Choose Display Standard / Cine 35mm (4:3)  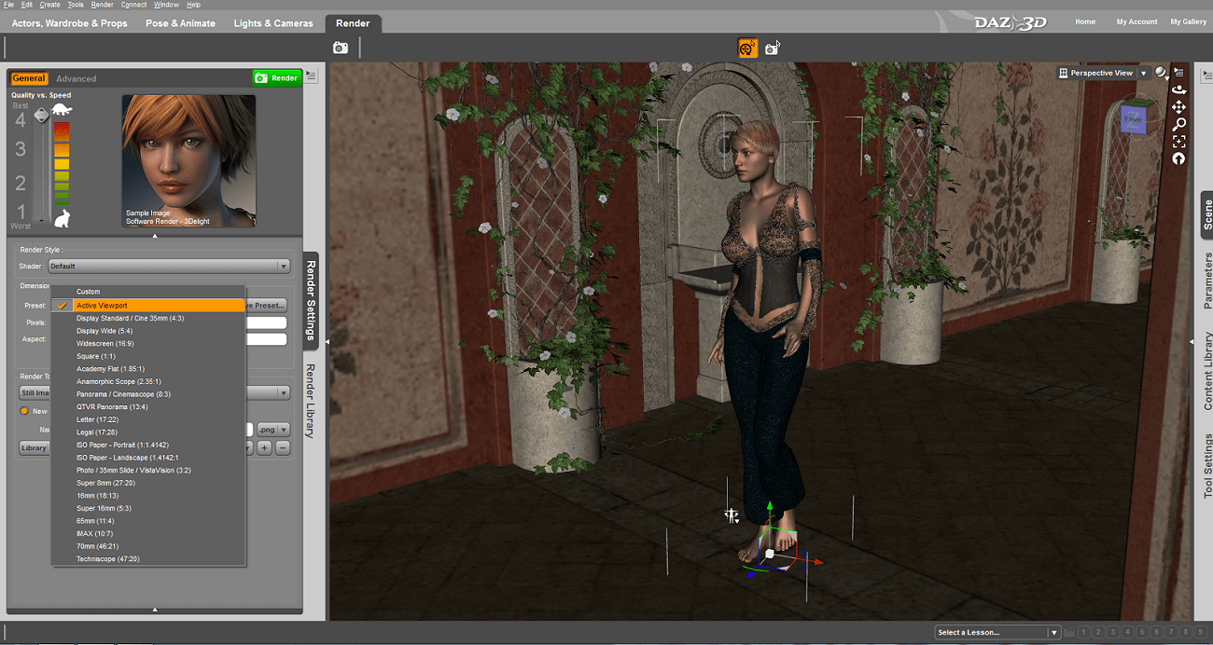[148, 318]
